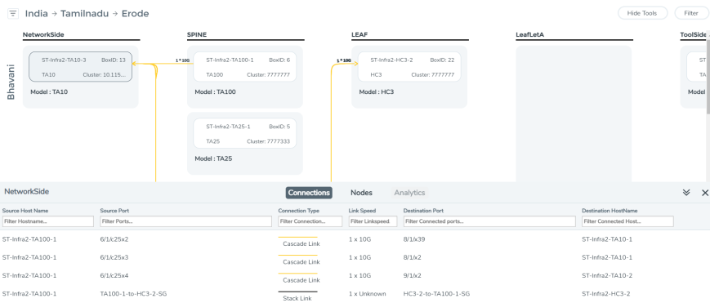Focus the Filter Connected ports field

tap(489, 221)
